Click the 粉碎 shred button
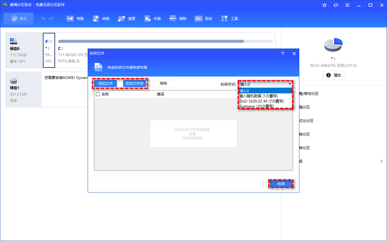 281,183
